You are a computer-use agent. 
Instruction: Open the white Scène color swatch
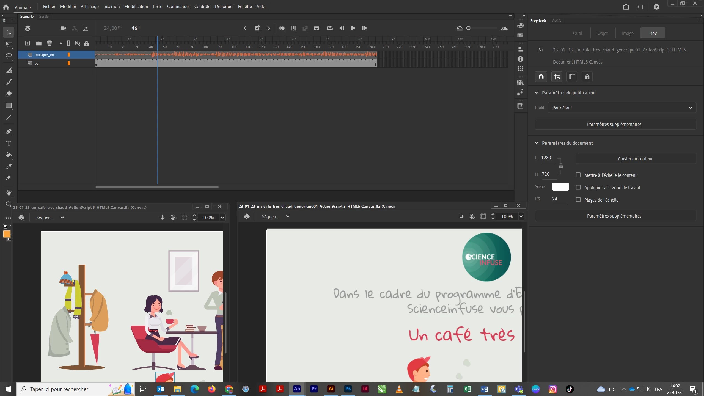[560, 187]
